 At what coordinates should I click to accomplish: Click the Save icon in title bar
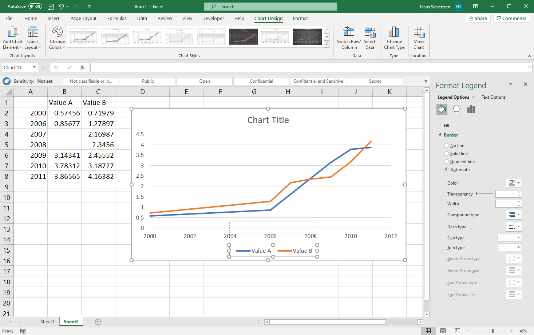(51, 7)
